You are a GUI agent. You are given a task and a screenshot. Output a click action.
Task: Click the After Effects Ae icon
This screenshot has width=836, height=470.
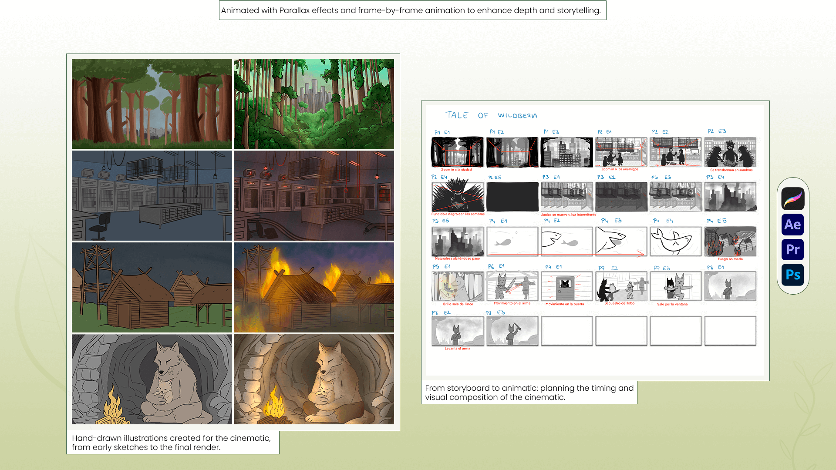click(792, 225)
